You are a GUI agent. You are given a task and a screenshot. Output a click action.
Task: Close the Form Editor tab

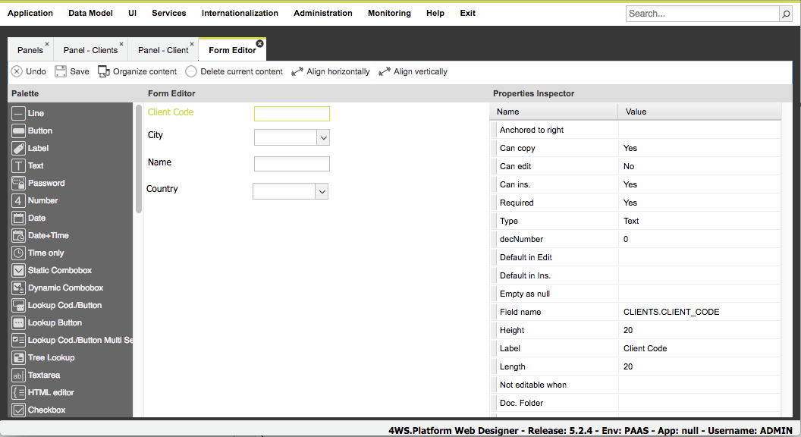click(x=259, y=43)
